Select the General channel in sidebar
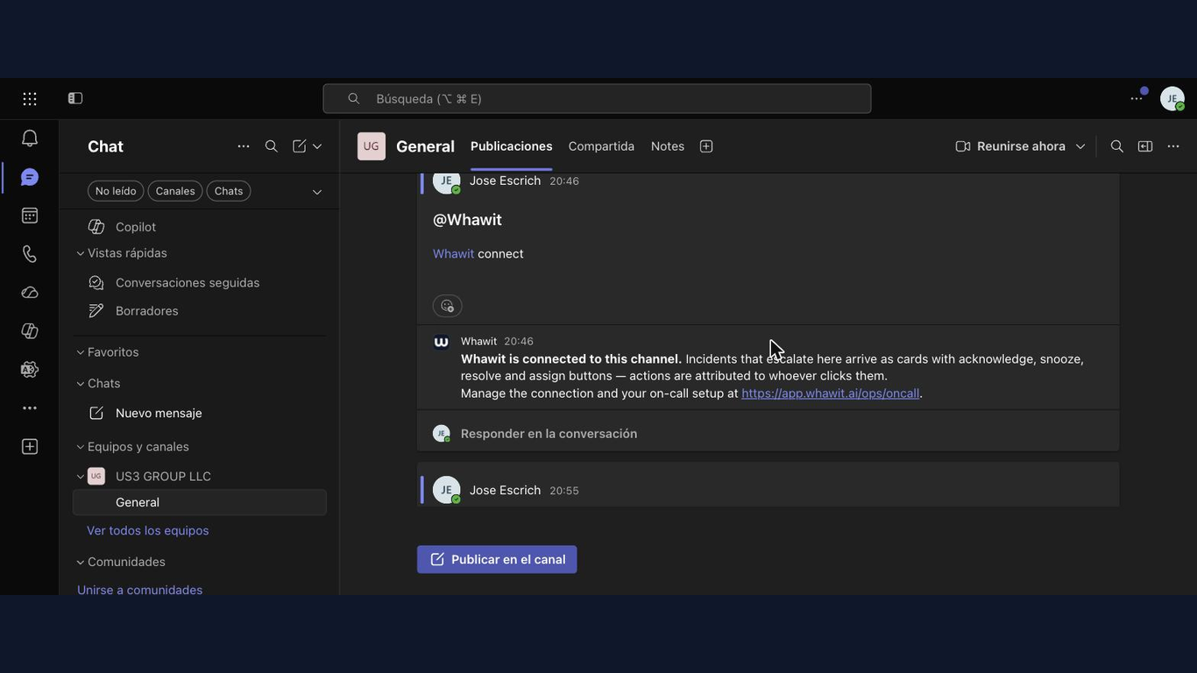The height and width of the screenshot is (673, 1197). tap(200, 502)
